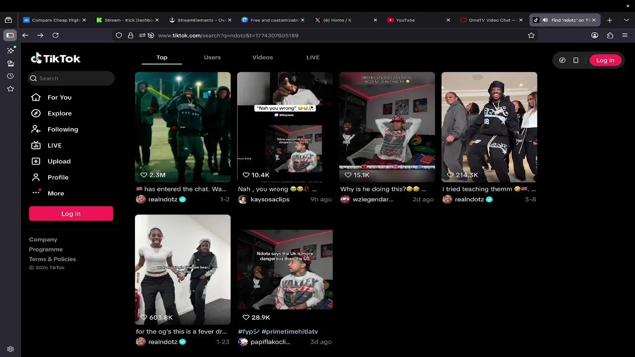This screenshot has height=357, width=635.
Task: Open wzlegendar... user profile link
Action: click(x=373, y=199)
